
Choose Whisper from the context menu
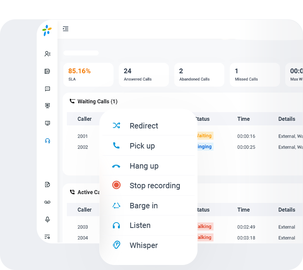pyautogui.click(x=148, y=245)
